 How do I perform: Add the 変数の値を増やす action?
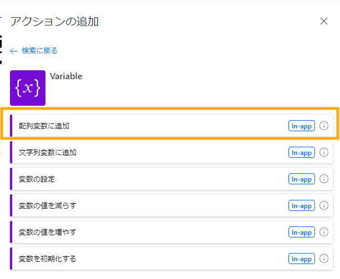tap(171, 232)
